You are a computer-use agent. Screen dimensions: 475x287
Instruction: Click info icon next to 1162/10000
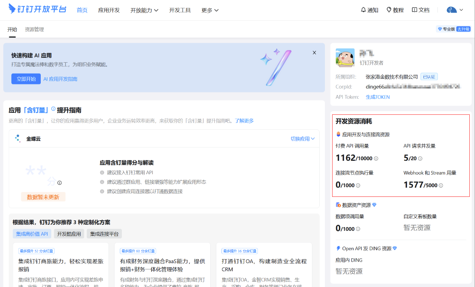pyautogui.click(x=376, y=158)
